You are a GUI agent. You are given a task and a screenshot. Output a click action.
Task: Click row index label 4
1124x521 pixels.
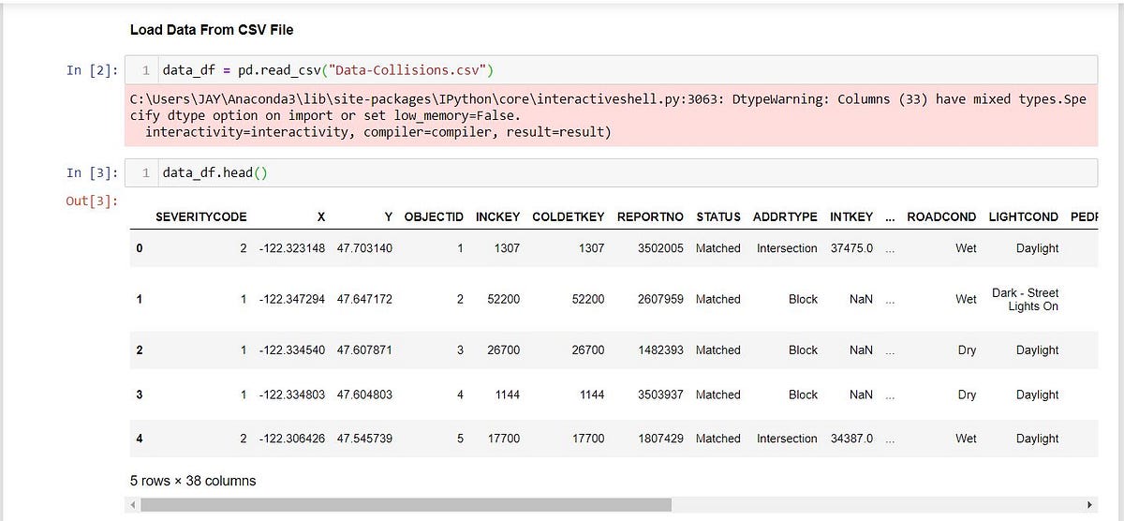coord(140,439)
